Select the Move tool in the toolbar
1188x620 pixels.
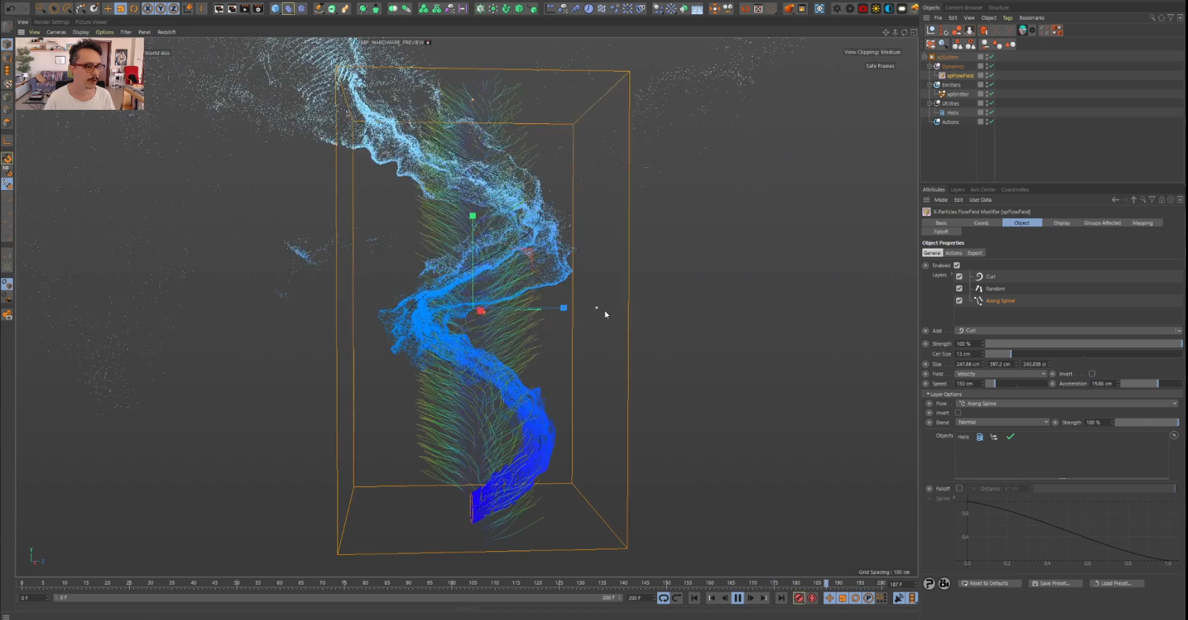108,9
